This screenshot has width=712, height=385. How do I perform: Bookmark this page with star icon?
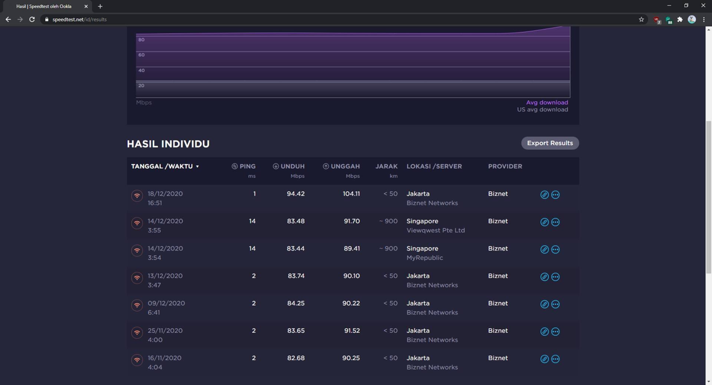(x=641, y=20)
